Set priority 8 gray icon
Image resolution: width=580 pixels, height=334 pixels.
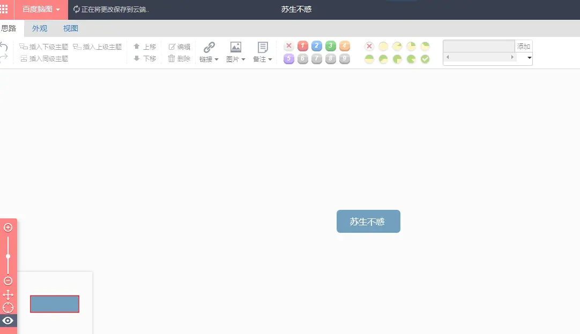[331, 59]
